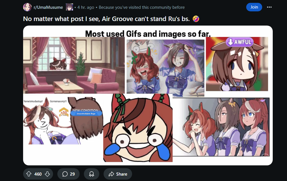This screenshot has width=287, height=181.
Task: Click the trainer room background image
Action: [74, 65]
